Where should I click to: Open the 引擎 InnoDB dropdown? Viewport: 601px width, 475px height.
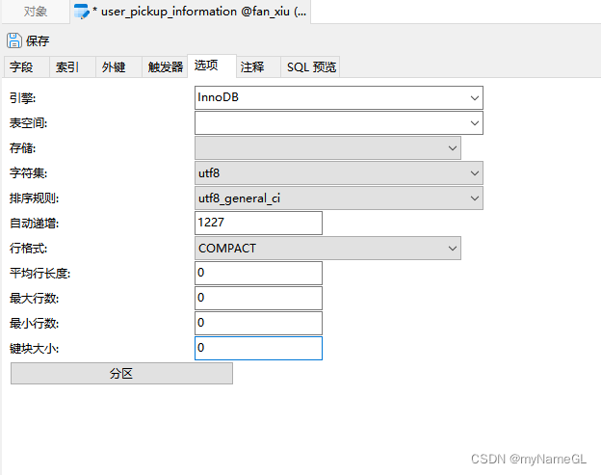point(339,97)
